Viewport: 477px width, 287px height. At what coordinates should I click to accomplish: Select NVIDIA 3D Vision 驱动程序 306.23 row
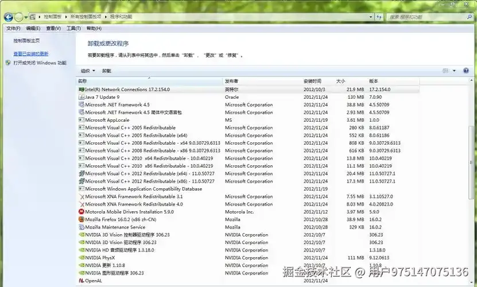pos(249,243)
